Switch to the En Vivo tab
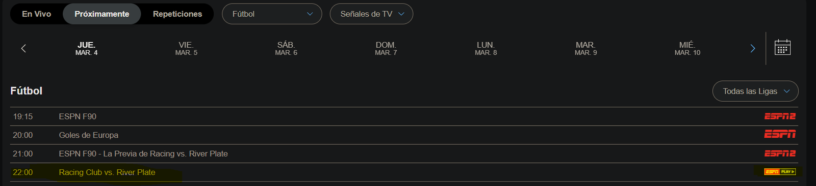Viewport: 816px width, 186px height. 37,14
